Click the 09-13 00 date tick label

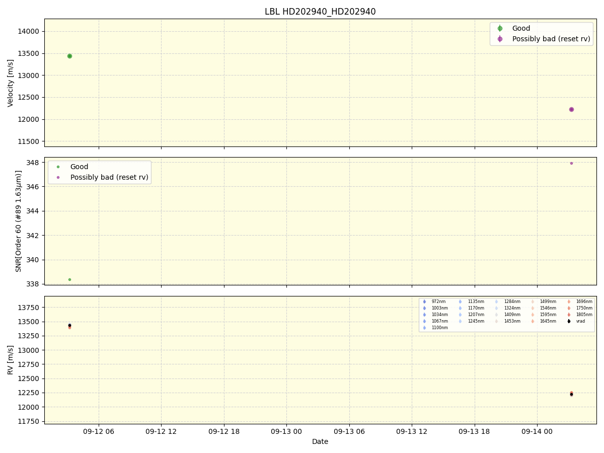(286, 432)
